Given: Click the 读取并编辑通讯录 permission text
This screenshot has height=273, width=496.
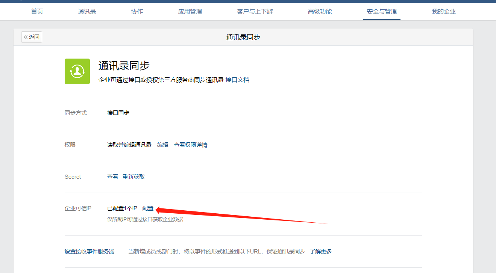Looking at the screenshot, I should click(129, 145).
